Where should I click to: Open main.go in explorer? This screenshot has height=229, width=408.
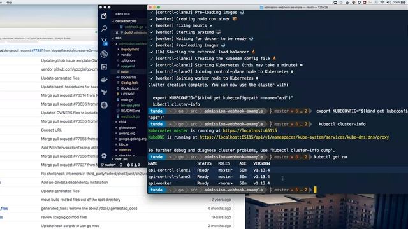(127, 100)
